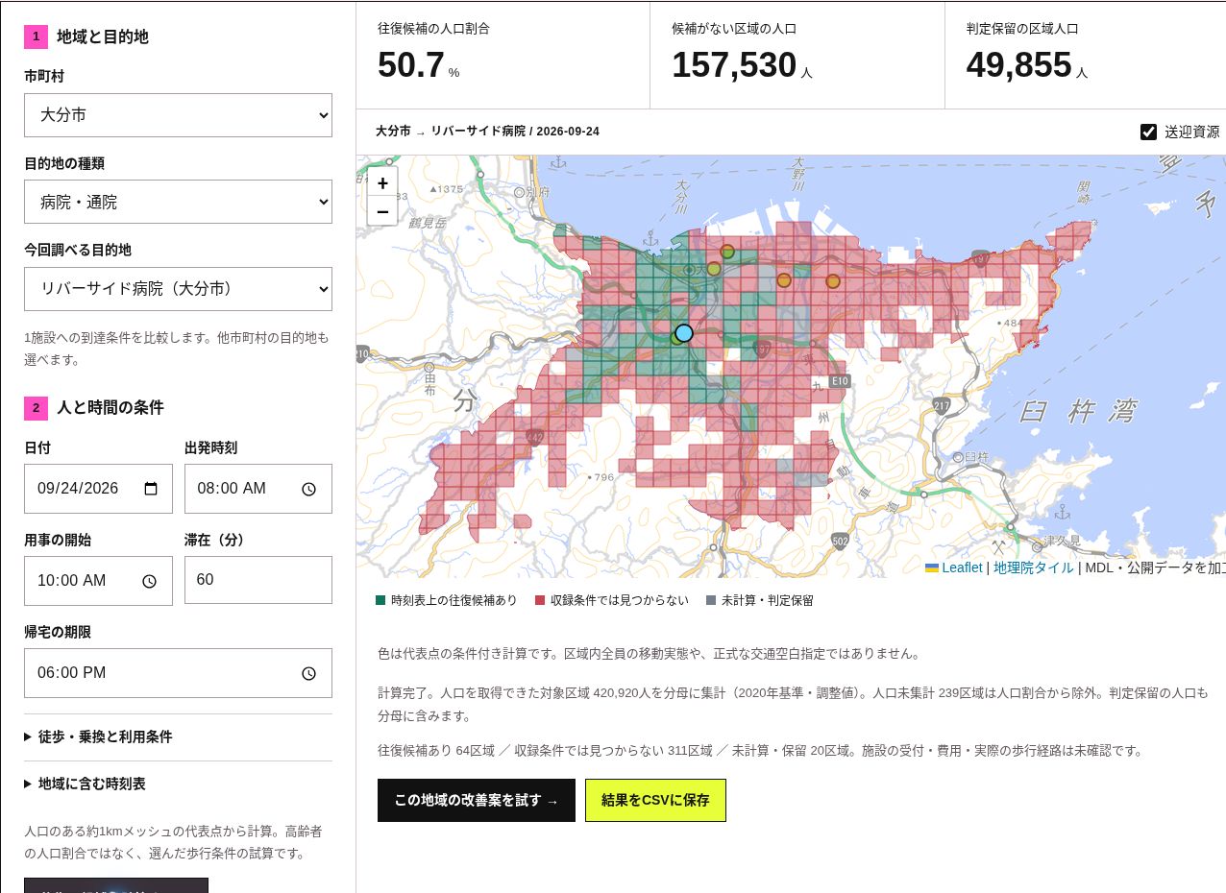Image resolution: width=1226 pixels, height=893 pixels.
Task: Save results with 結果をCSVに保存
Action: (x=655, y=801)
